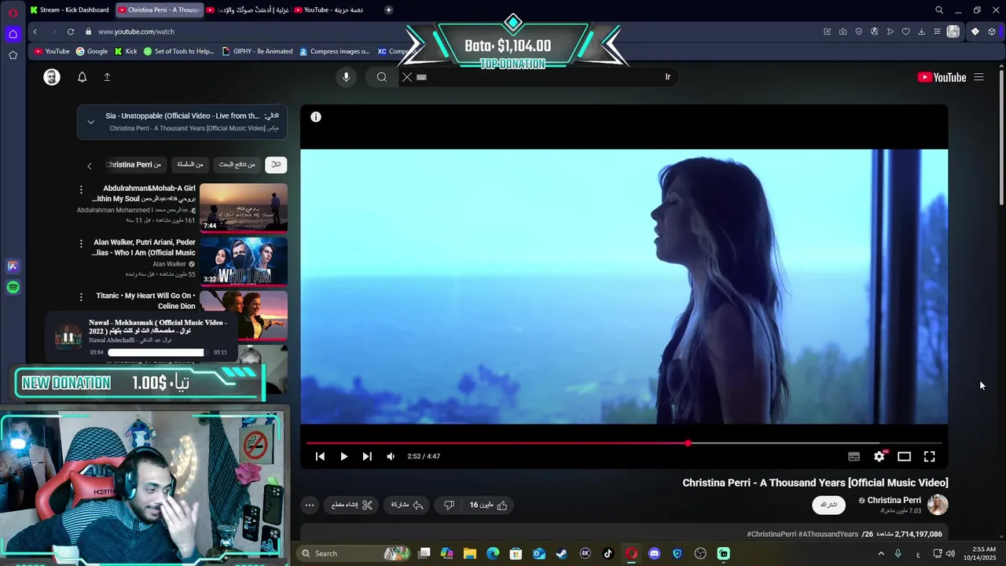
Task: Open the Opera search tabs icon
Action: pos(939,9)
